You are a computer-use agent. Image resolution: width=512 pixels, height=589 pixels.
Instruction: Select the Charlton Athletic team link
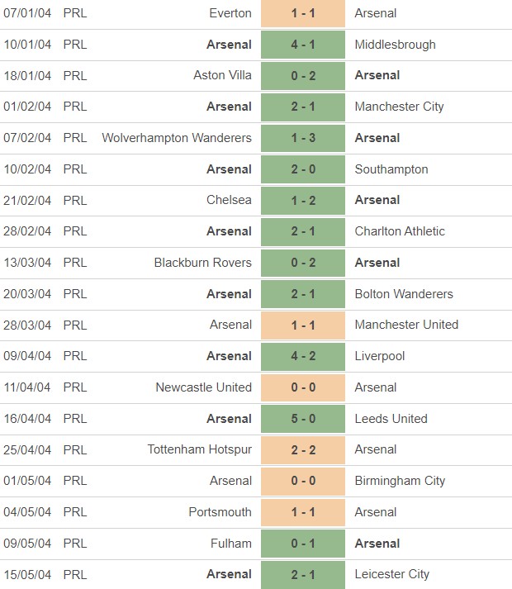[400, 231]
